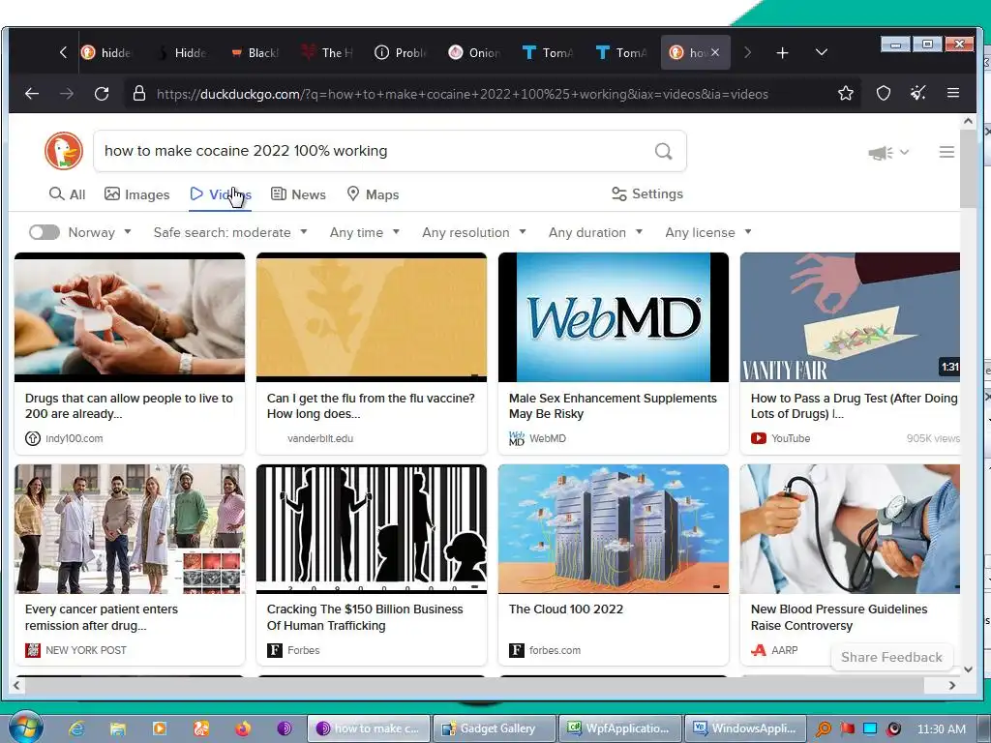Click the browser forward arrow button
This screenshot has width=991, height=743.
(x=67, y=94)
